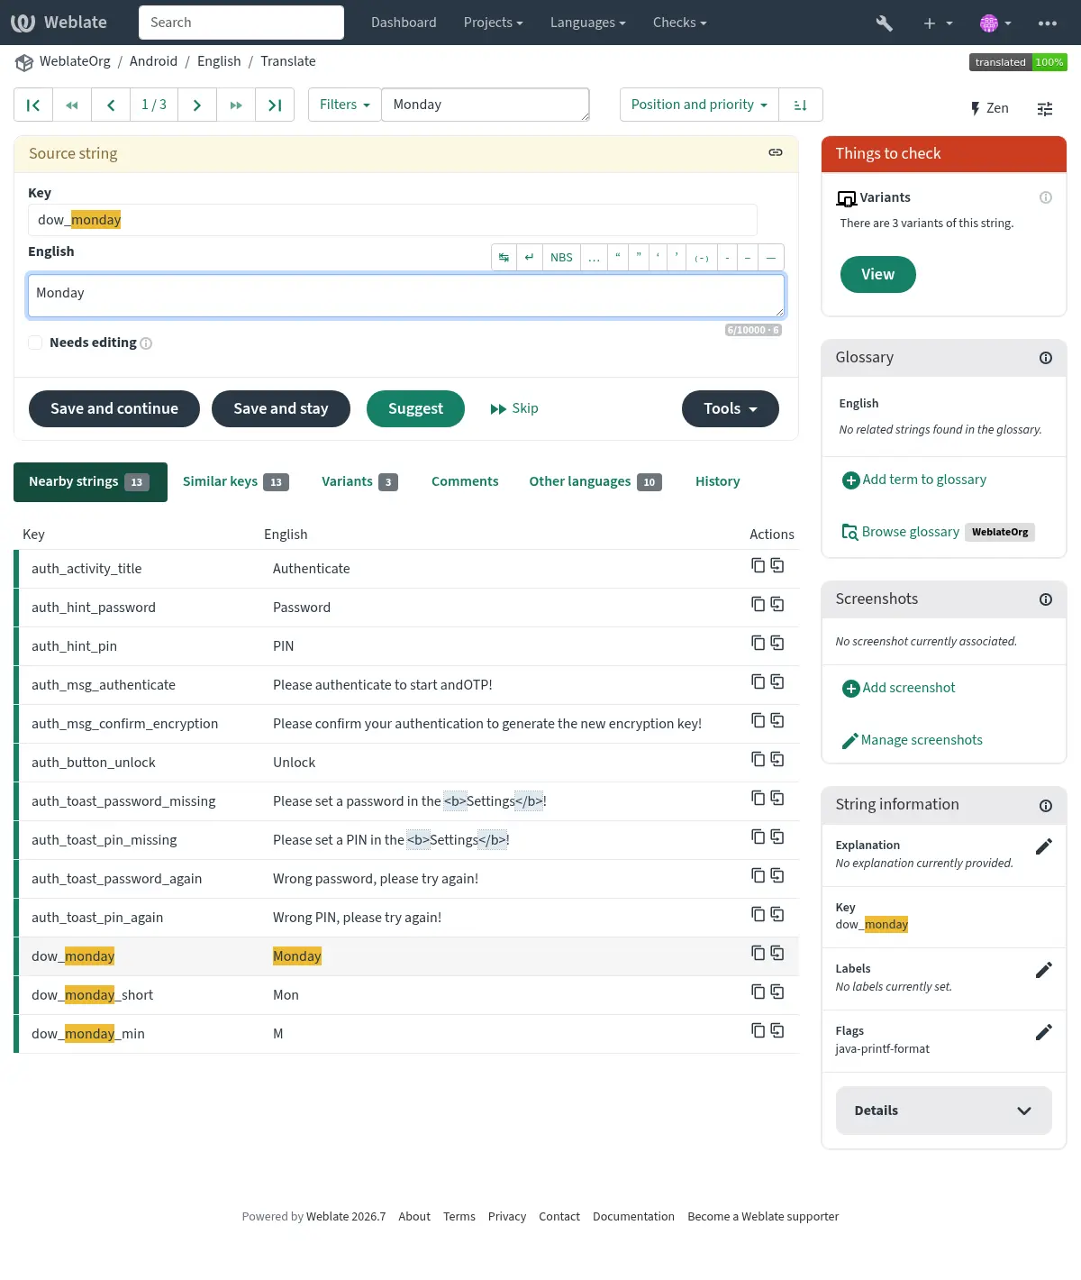Open the plus add menu

point(938,23)
